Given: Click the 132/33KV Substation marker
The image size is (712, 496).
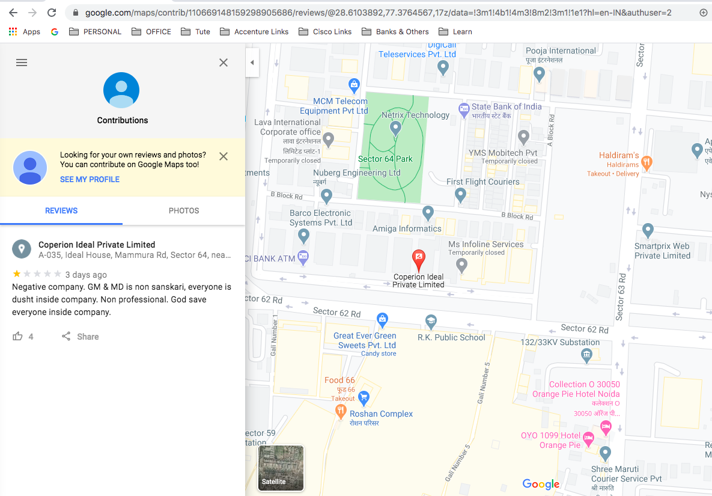Looking at the screenshot, I should click(x=586, y=355).
